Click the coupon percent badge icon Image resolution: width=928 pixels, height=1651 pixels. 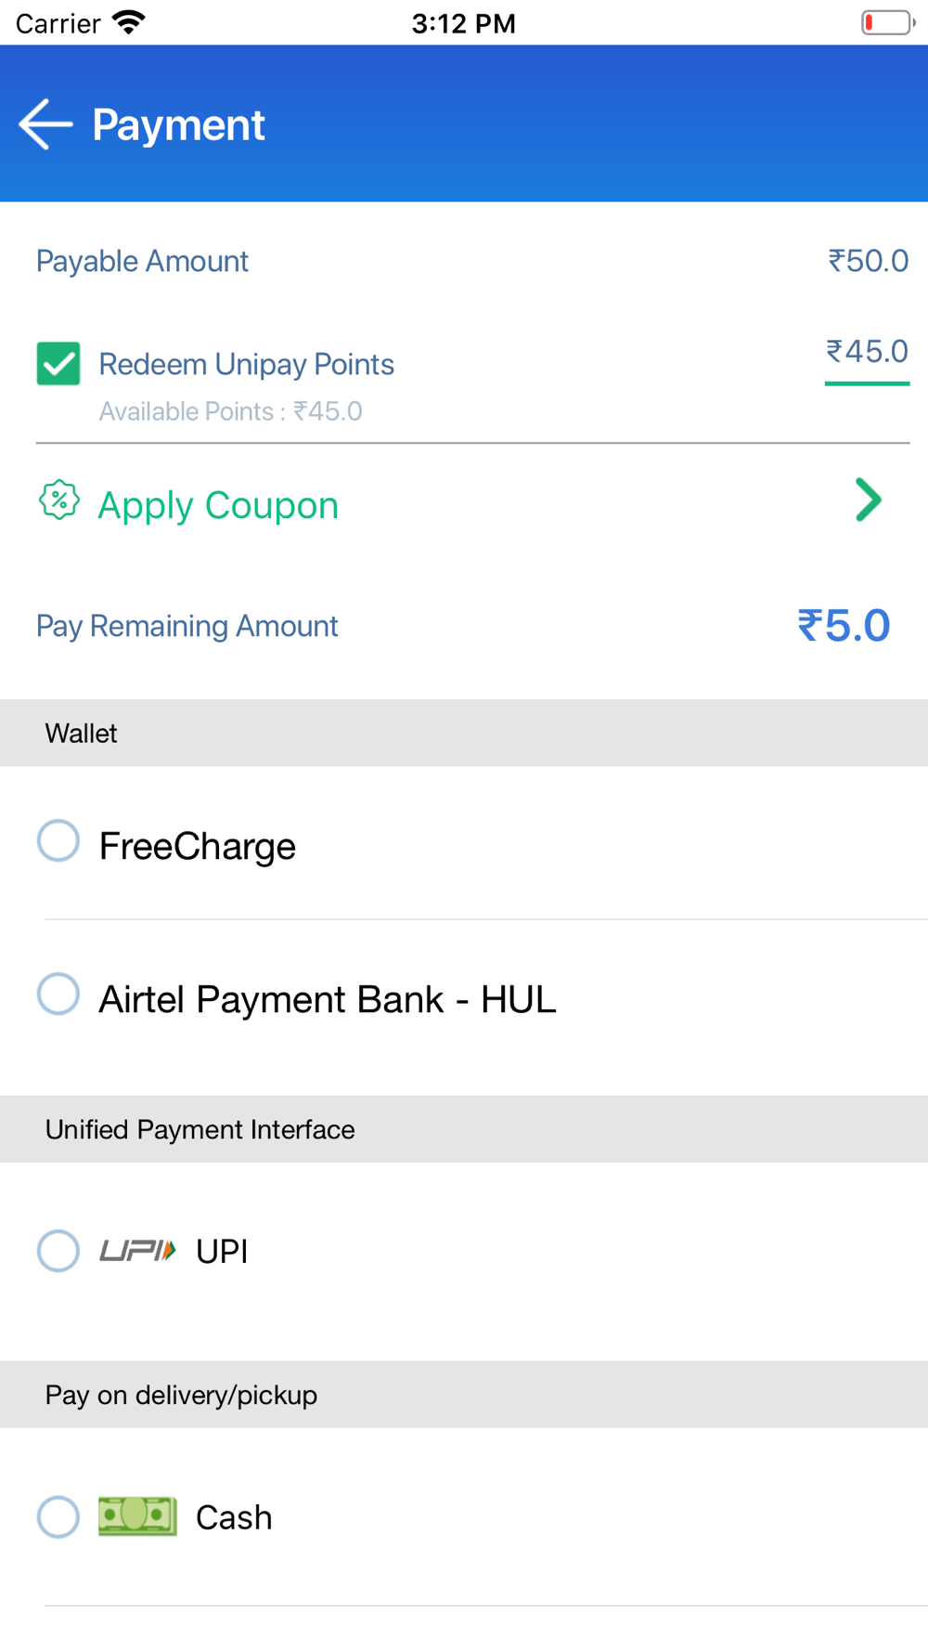(58, 500)
